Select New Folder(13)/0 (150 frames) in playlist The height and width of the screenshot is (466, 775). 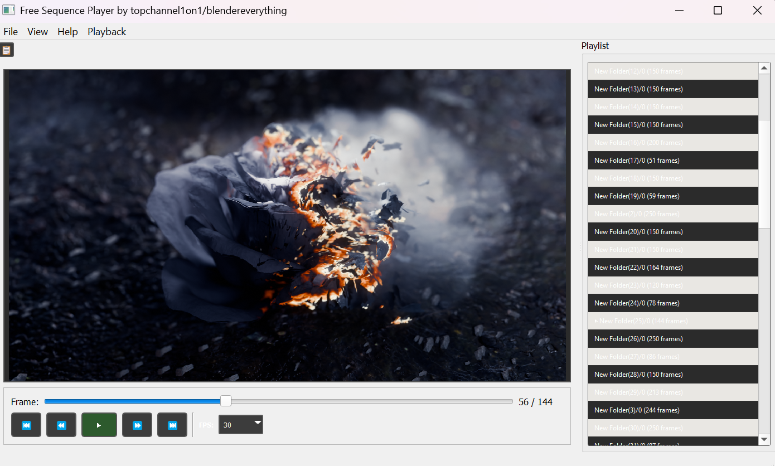point(673,89)
